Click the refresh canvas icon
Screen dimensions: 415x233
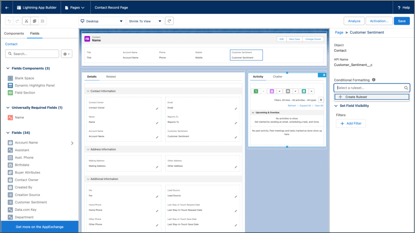169,21
